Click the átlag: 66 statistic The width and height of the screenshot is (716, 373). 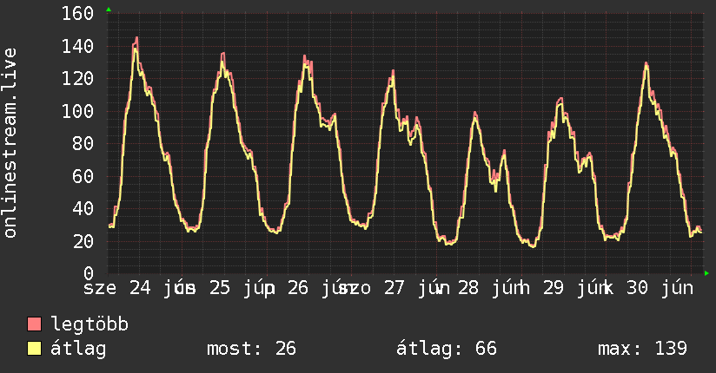tap(446, 349)
